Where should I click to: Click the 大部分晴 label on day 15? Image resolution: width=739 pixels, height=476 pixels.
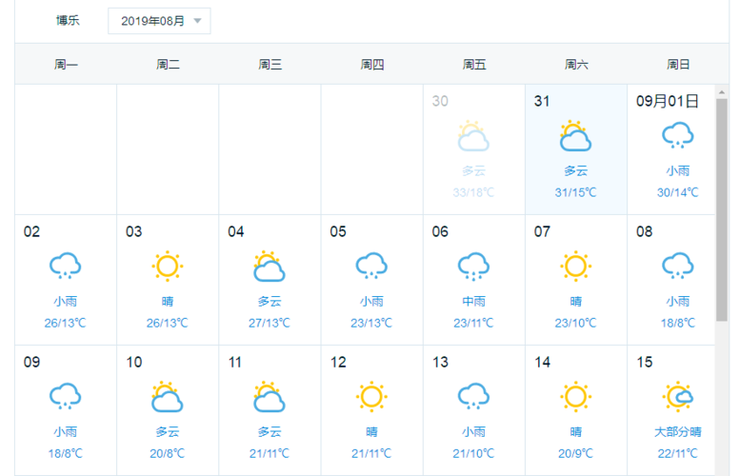tap(678, 431)
